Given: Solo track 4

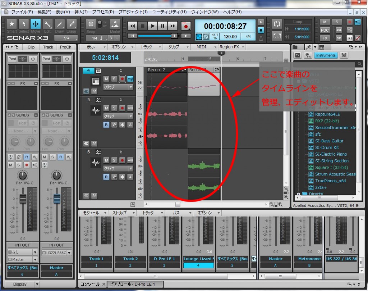Looking at the screenshot, I should point(114,79).
